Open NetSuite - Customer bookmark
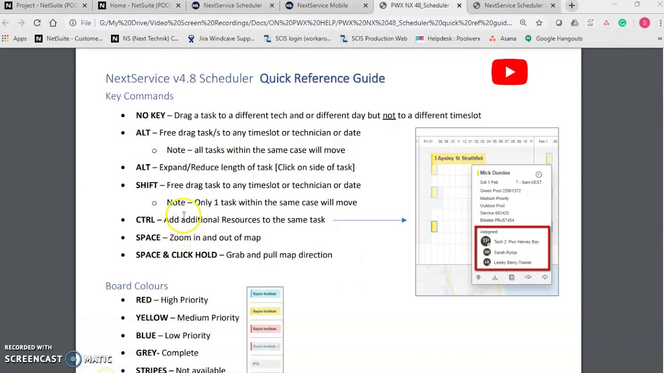 tap(69, 38)
